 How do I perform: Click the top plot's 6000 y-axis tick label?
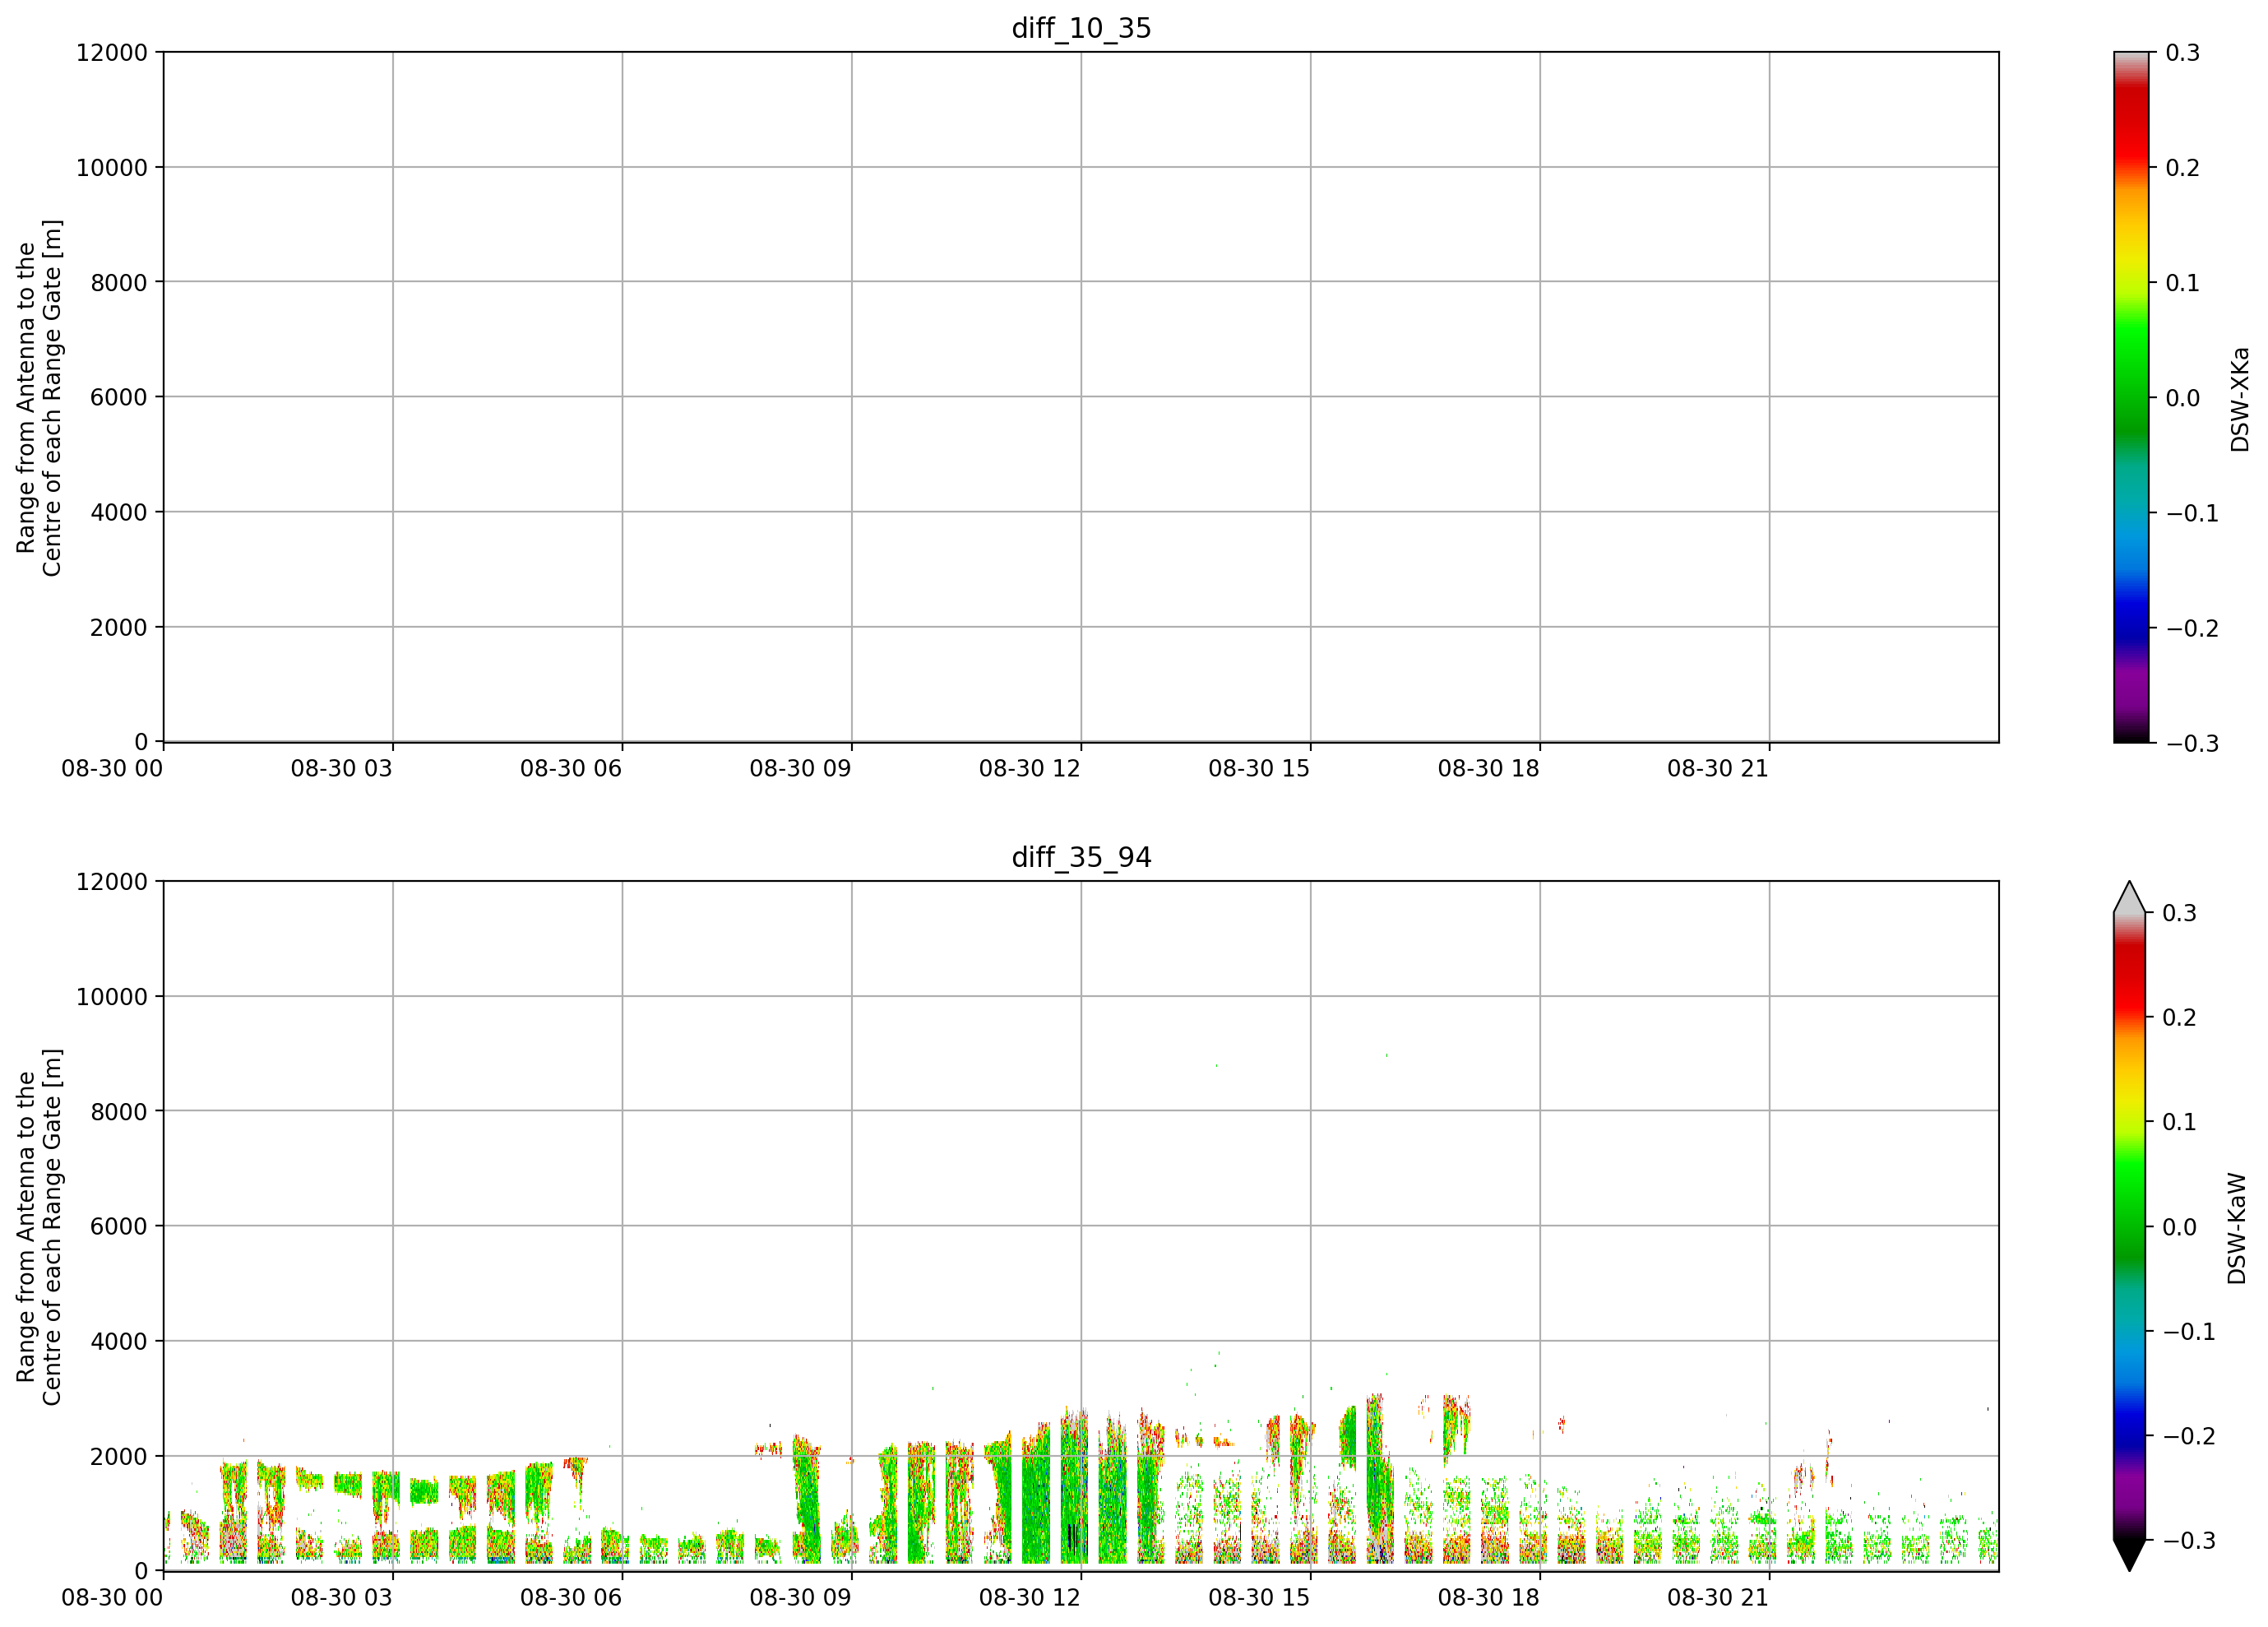point(119,397)
